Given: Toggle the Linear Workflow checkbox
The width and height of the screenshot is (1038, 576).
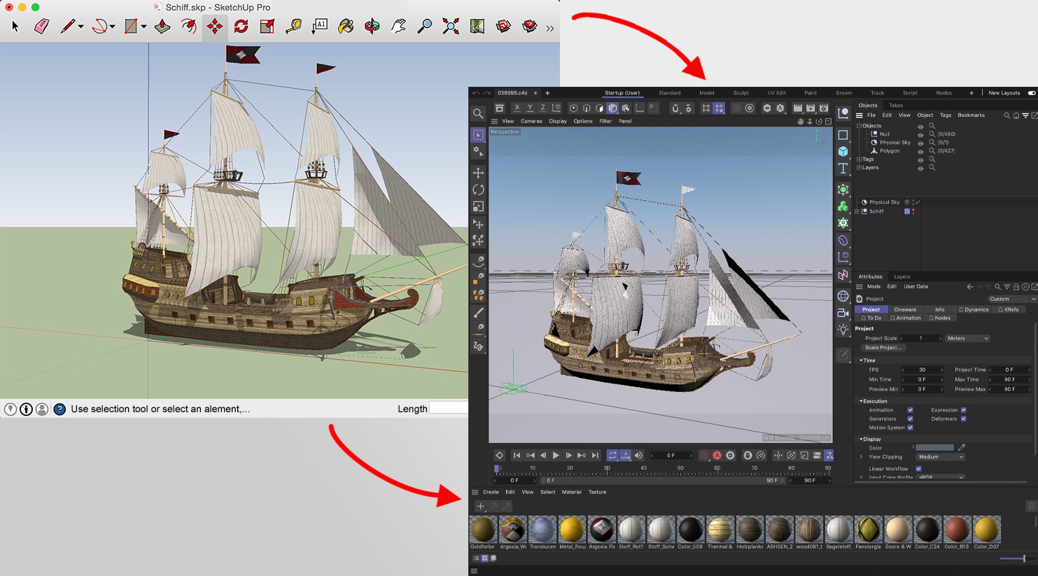Looking at the screenshot, I should (x=918, y=469).
